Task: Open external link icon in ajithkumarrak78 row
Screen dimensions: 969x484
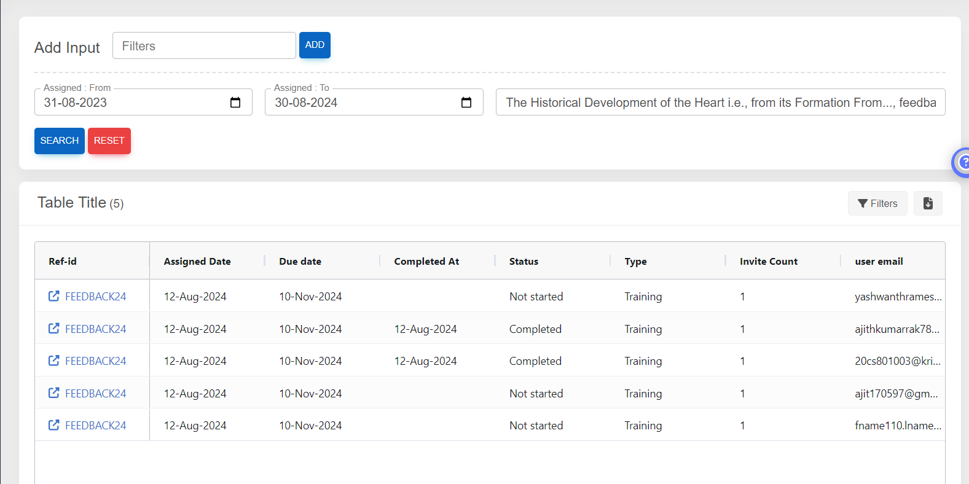Action: 54,329
